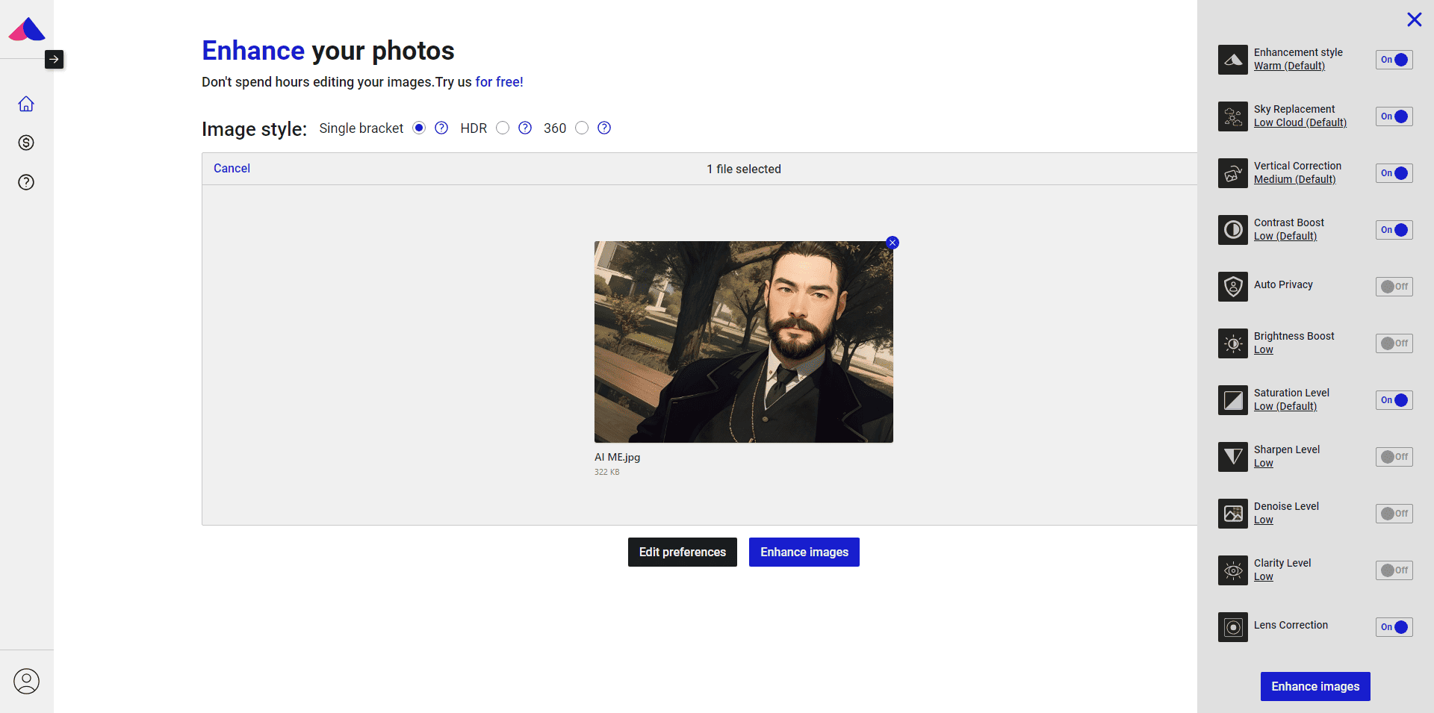Open the user account profile icon
The height and width of the screenshot is (713, 1434).
(x=26, y=681)
